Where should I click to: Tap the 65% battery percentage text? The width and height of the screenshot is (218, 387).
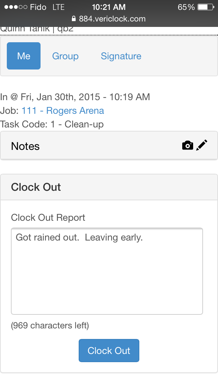click(x=186, y=7)
